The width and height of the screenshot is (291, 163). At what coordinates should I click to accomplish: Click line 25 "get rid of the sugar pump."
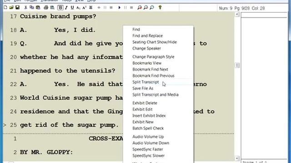(x=69, y=125)
